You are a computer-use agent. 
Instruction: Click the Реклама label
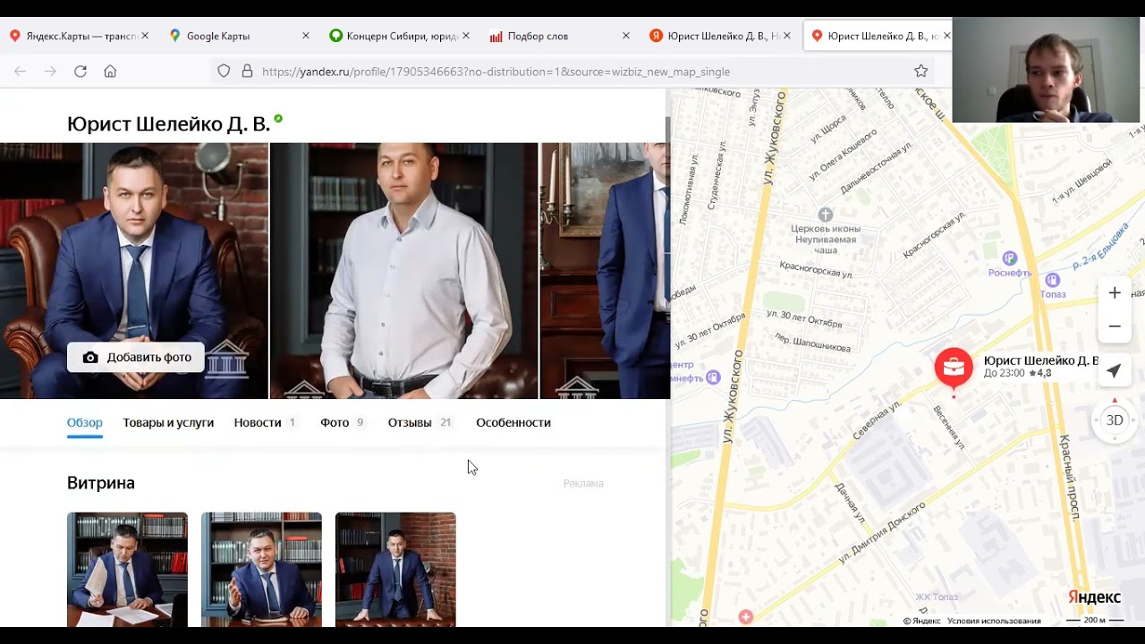click(583, 483)
